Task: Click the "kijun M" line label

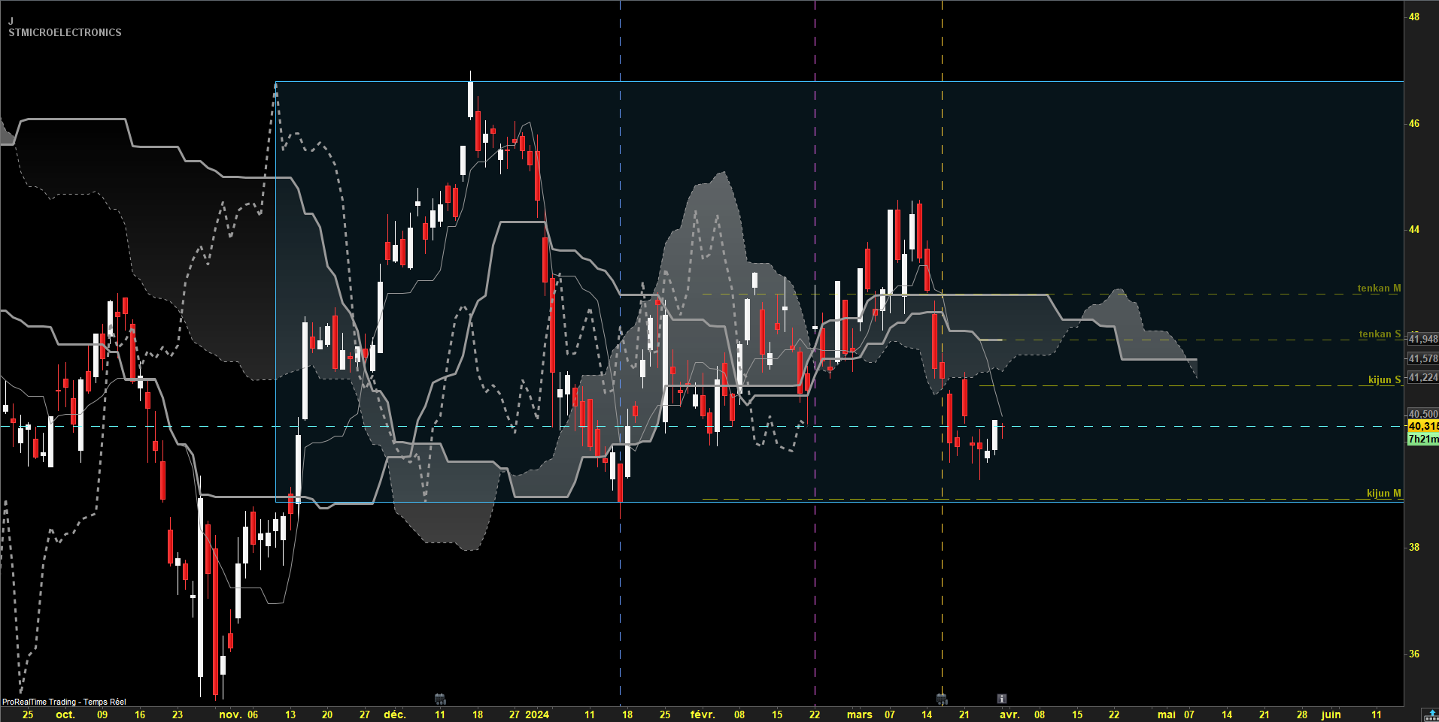Action: tap(1383, 494)
